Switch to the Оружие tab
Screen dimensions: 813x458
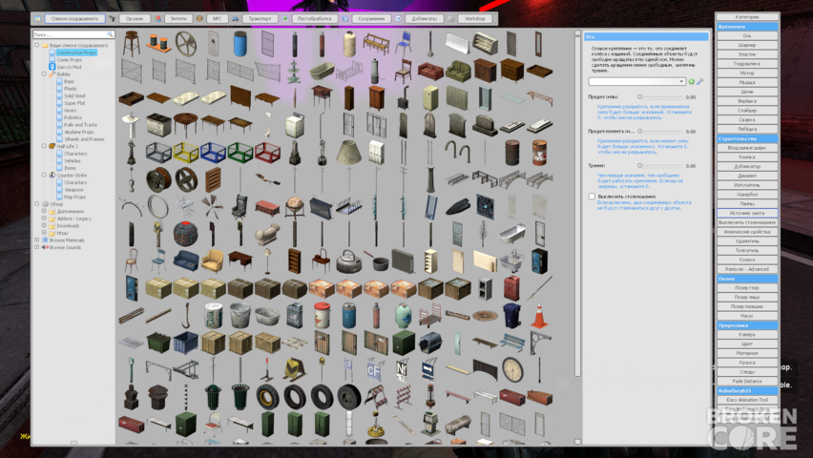(x=135, y=19)
